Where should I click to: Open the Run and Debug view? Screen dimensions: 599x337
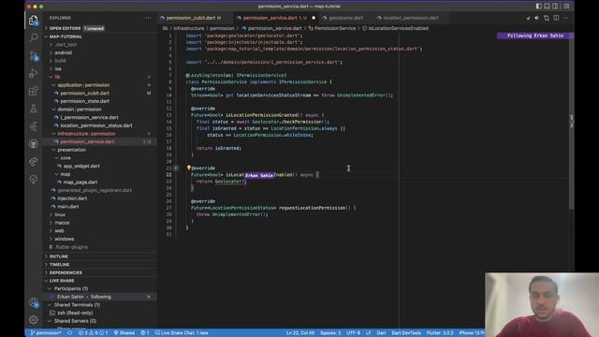tap(34, 73)
